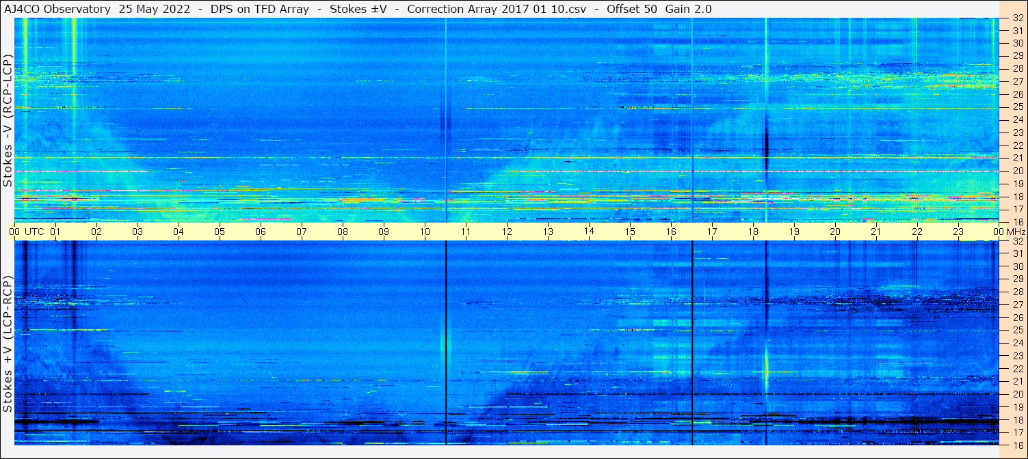Click 19 MHz tick in Stokes +V panel
The image size is (1028, 459).
[1018, 407]
